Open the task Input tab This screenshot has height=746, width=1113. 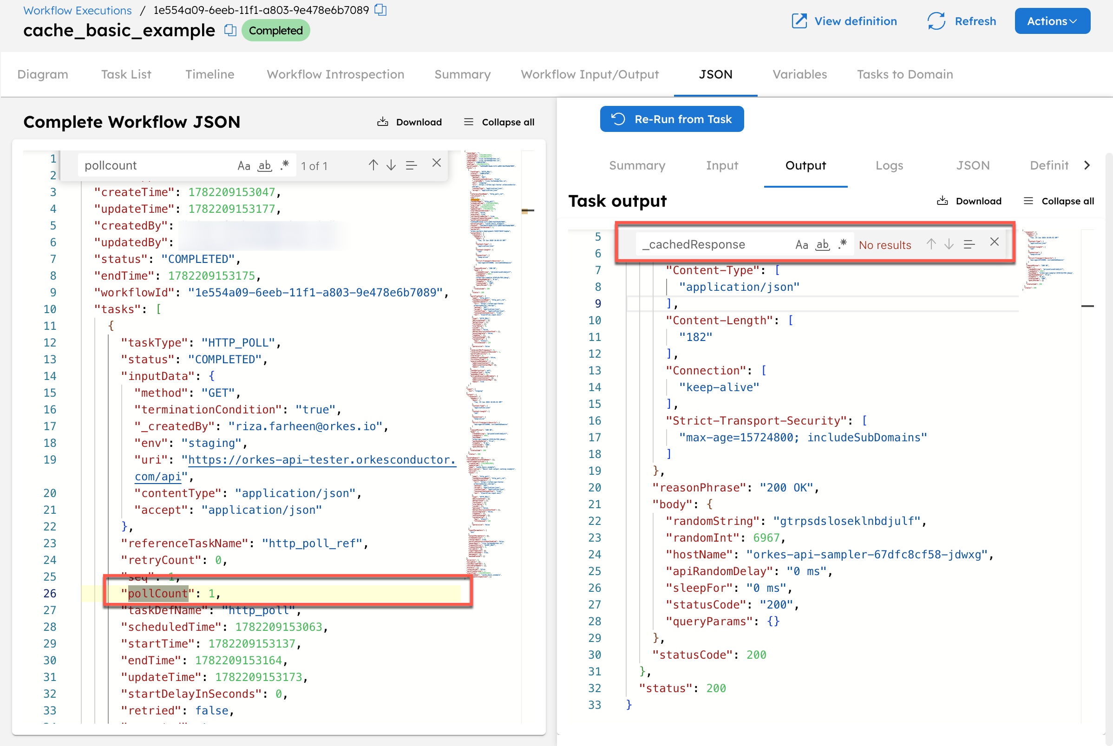721,165
